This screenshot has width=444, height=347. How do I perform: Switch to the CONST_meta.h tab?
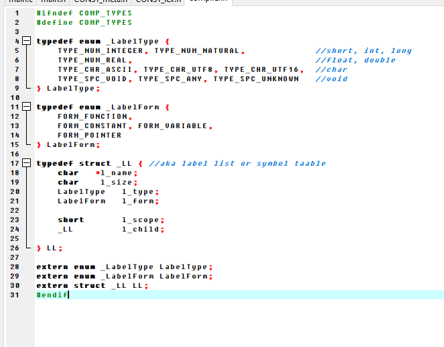coord(100,1)
